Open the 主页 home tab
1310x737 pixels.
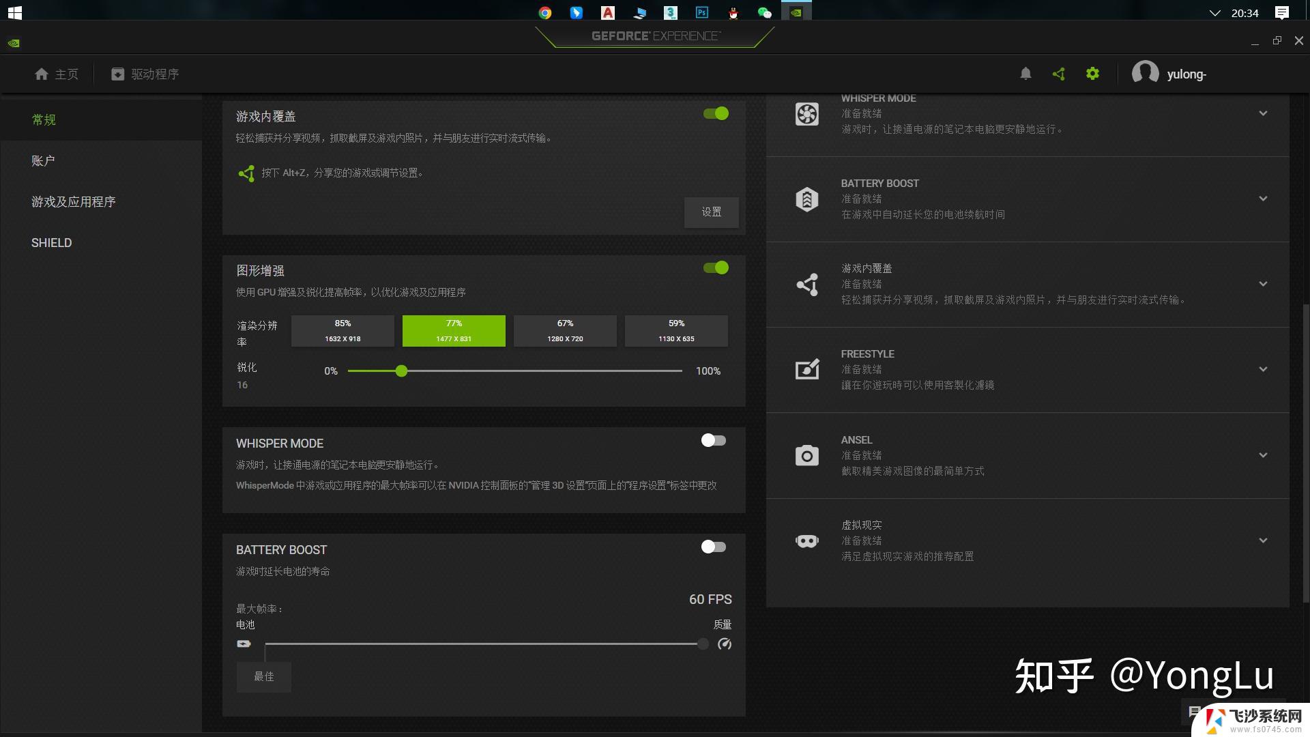coord(57,74)
